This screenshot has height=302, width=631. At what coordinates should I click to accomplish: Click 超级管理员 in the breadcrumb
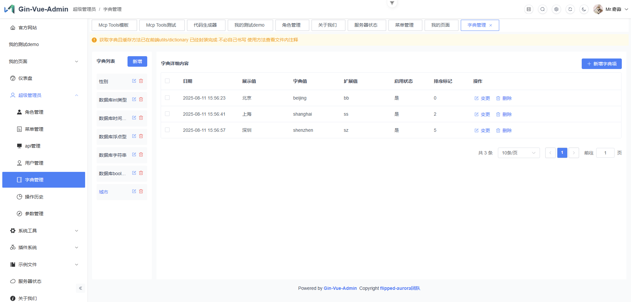pyautogui.click(x=84, y=9)
